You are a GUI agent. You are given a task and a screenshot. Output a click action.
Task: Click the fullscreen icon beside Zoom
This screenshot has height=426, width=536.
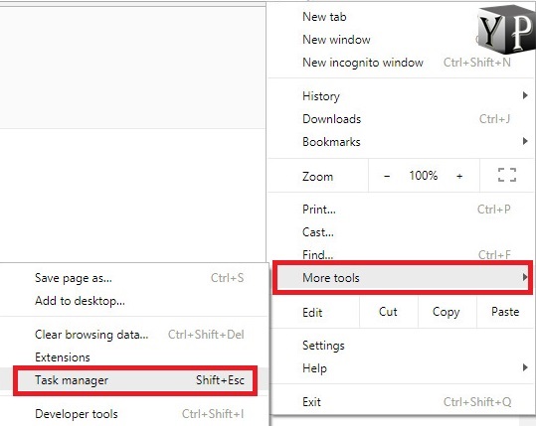pos(506,175)
